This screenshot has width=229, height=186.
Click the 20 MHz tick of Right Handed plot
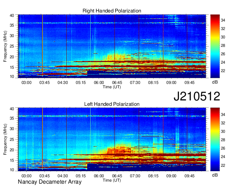[x=12, y=57]
